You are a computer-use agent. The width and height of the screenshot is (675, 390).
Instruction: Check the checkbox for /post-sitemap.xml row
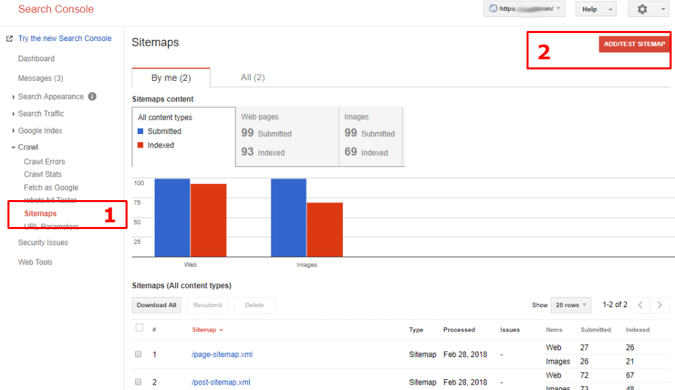click(x=138, y=381)
